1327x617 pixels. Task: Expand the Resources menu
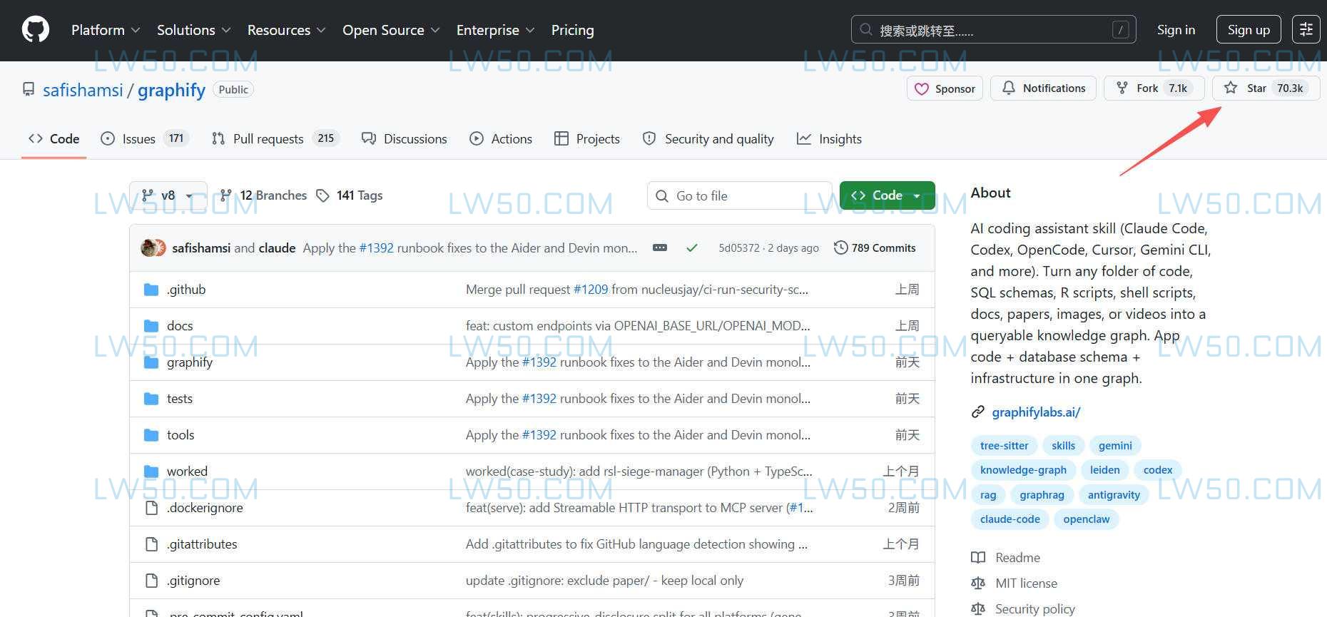[286, 30]
